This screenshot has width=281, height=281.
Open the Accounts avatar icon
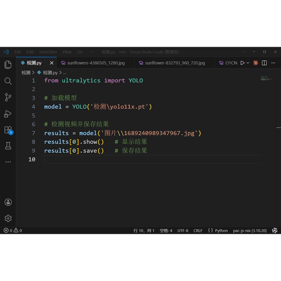[8, 202]
